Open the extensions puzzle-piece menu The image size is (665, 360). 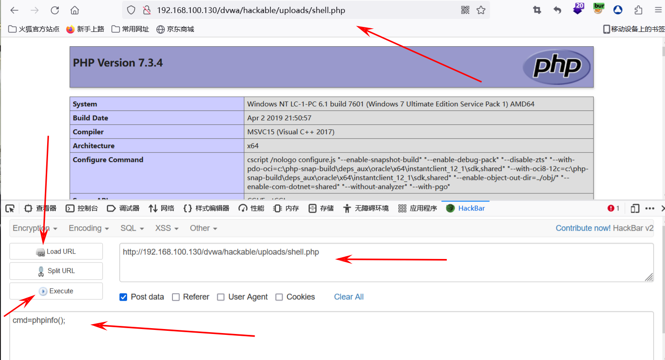[x=639, y=10]
